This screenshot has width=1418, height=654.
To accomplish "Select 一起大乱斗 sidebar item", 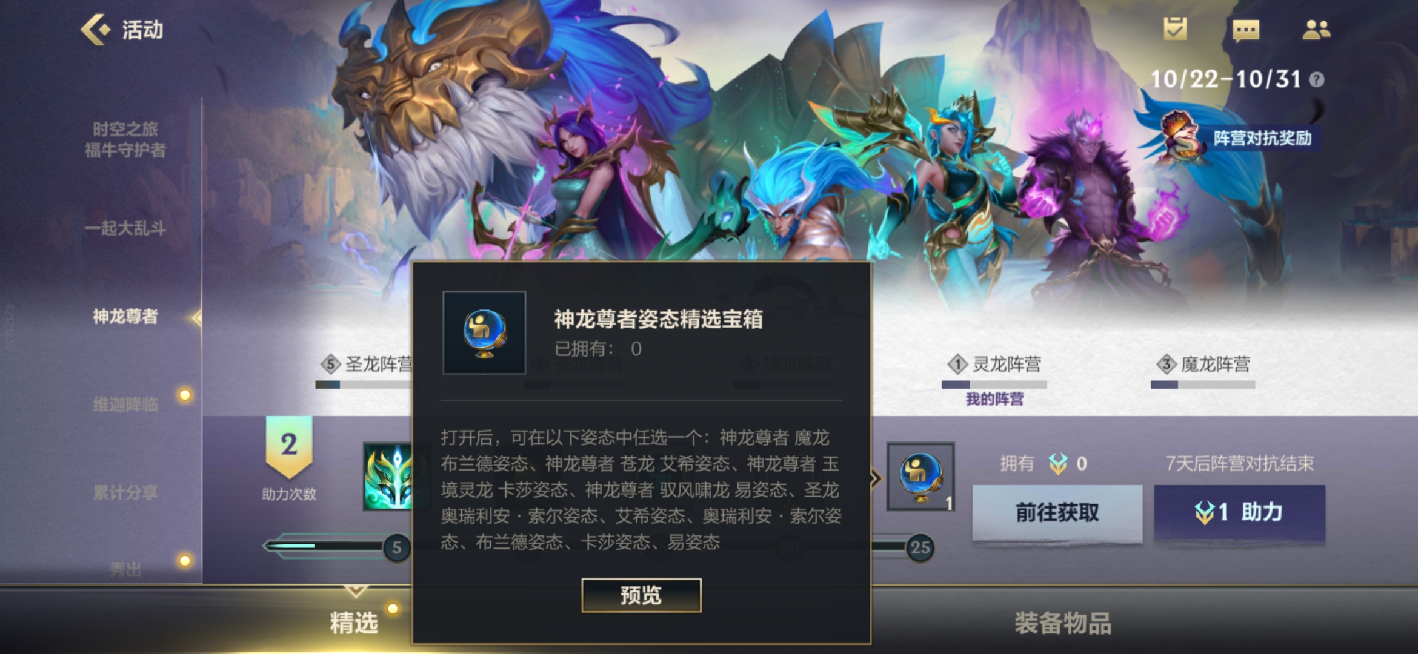I will pos(125,228).
